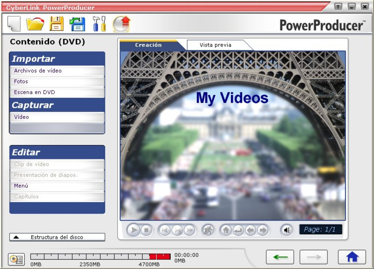Select Capítulos under Editar

(57, 196)
